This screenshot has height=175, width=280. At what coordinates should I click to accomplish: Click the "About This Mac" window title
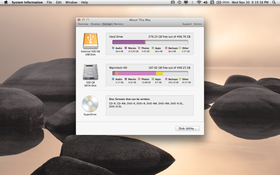click(140, 20)
